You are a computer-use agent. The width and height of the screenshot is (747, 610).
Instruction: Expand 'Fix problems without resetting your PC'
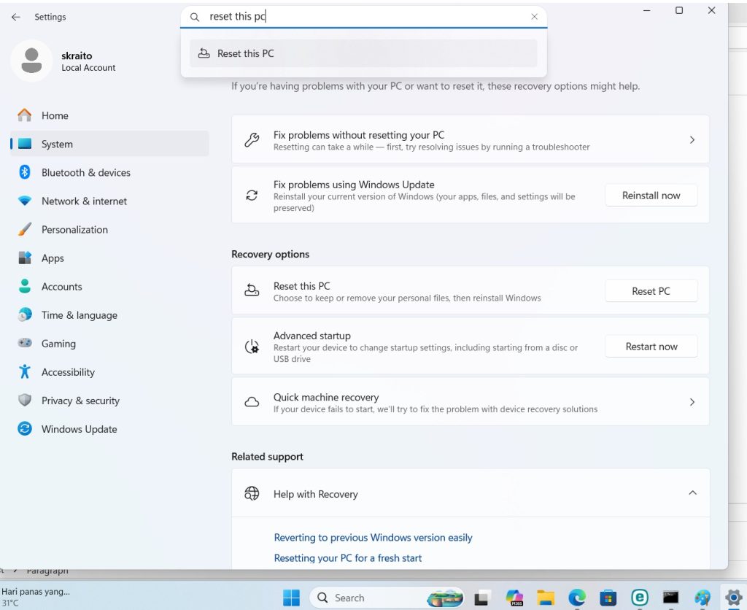pos(471,140)
